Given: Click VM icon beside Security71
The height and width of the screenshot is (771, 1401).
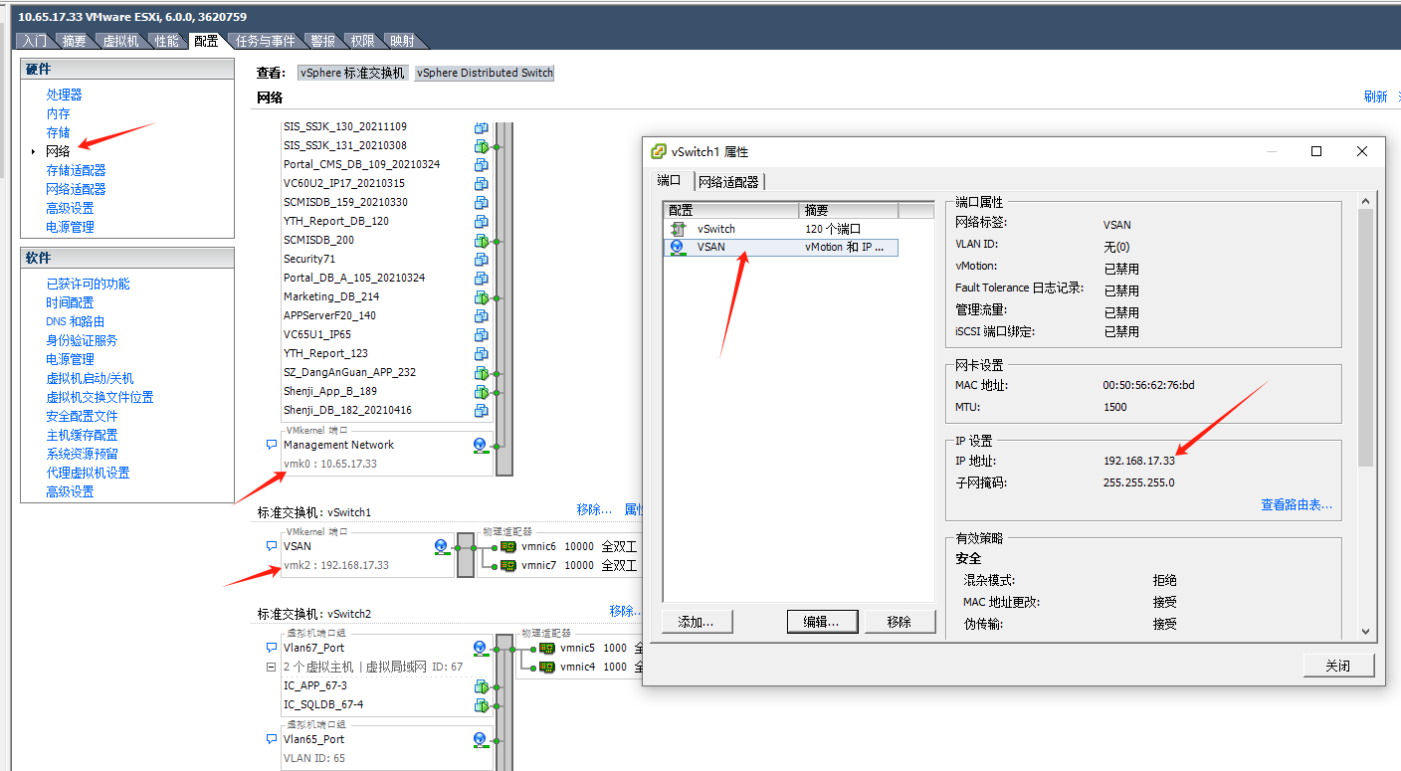Looking at the screenshot, I should pos(482,260).
